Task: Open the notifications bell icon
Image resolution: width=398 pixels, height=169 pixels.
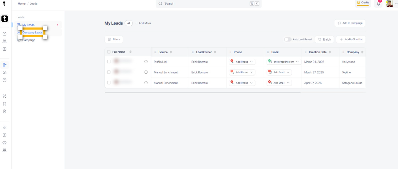Action: click(378, 4)
